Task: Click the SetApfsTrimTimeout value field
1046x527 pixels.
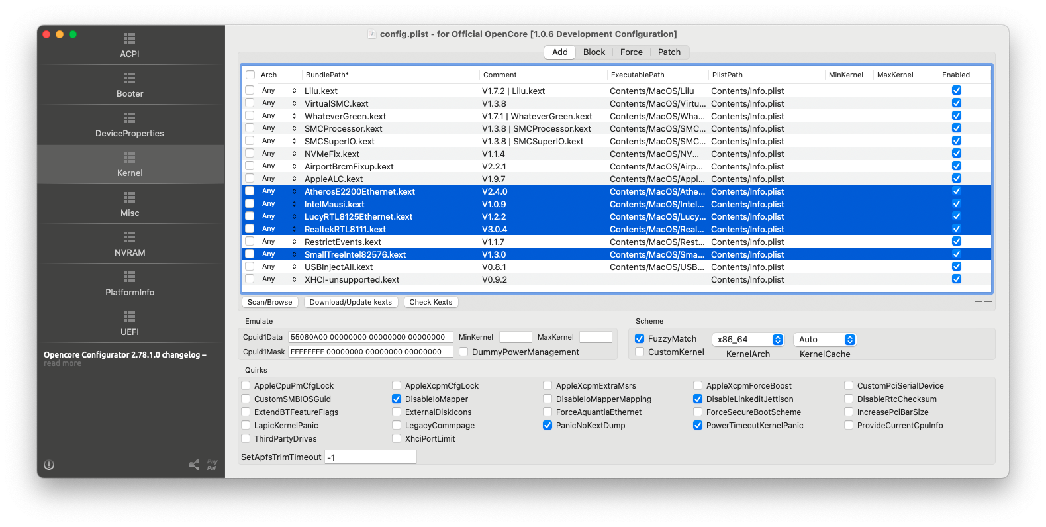Action: (x=371, y=457)
